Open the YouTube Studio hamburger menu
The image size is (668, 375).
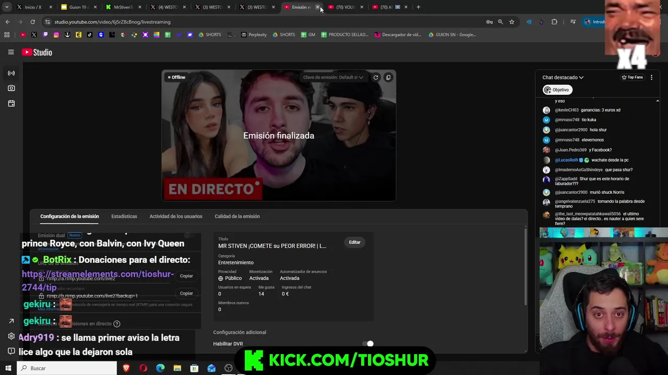pos(11,52)
